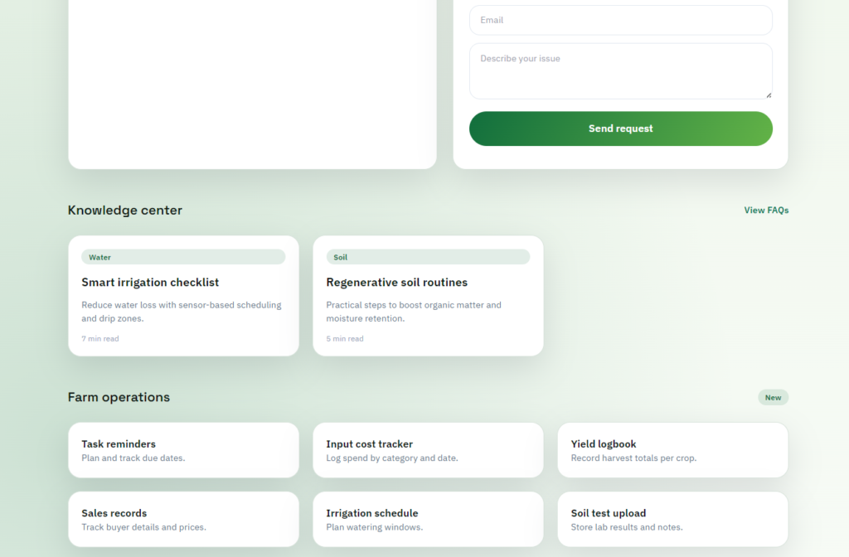Click the Describe your issue text area
This screenshot has height=557, width=849.
click(x=620, y=70)
